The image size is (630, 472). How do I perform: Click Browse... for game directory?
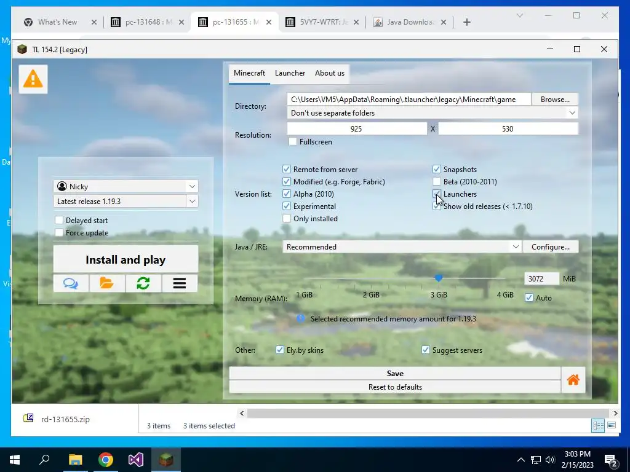point(555,100)
